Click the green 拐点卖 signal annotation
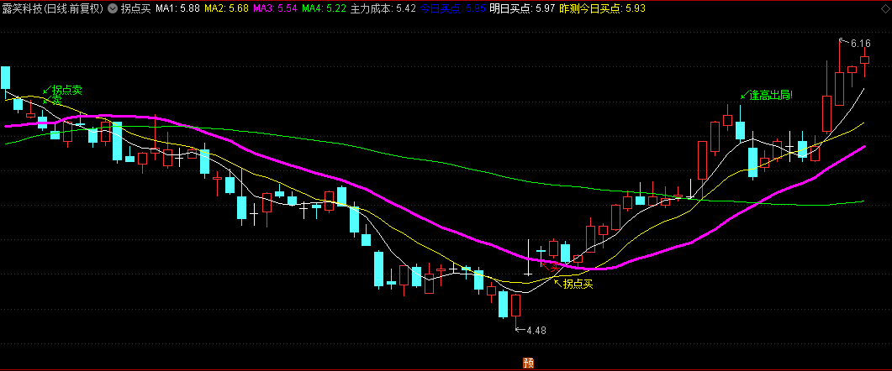 tap(66, 91)
